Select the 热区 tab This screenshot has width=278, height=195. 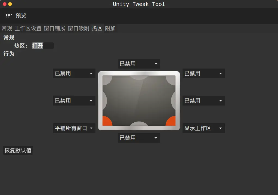click(97, 28)
